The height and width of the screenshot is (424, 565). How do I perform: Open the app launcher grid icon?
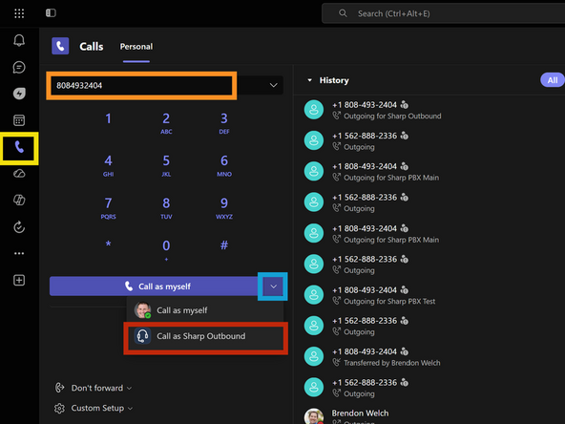point(19,13)
